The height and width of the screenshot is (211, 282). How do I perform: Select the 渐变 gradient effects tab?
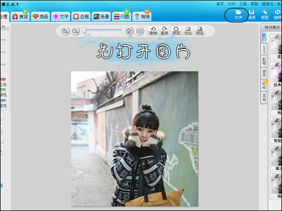[264, 74]
